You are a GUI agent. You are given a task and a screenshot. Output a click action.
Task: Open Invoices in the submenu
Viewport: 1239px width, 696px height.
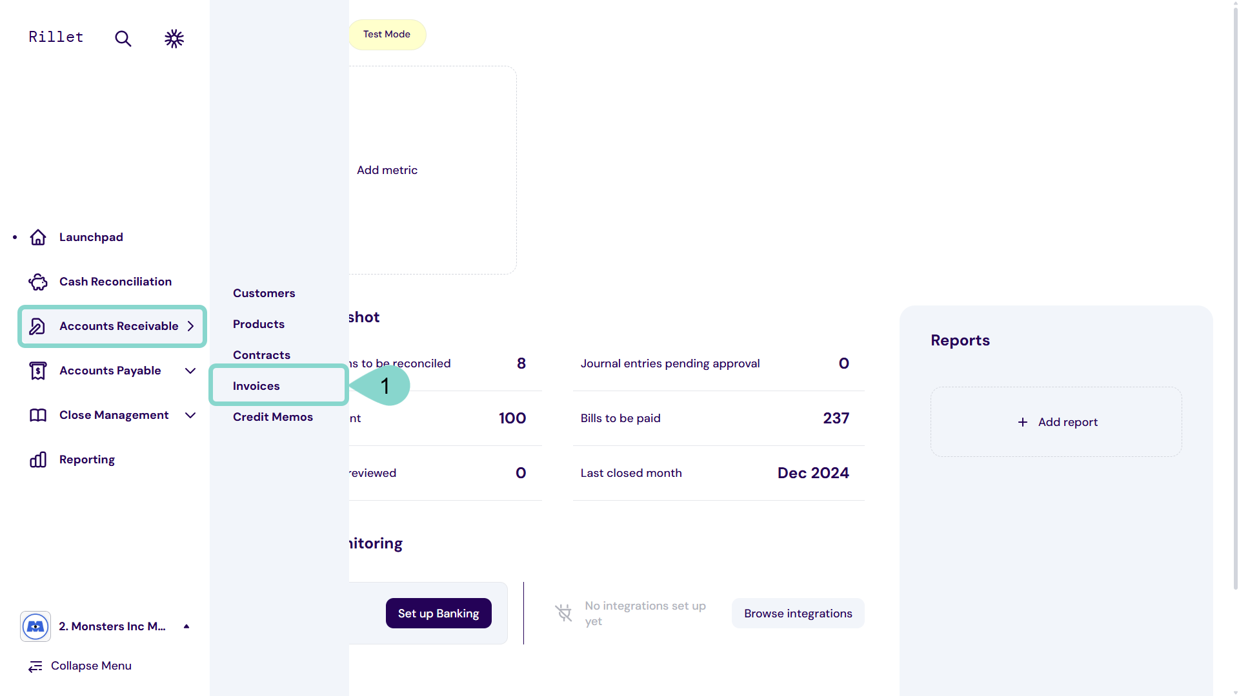(256, 386)
